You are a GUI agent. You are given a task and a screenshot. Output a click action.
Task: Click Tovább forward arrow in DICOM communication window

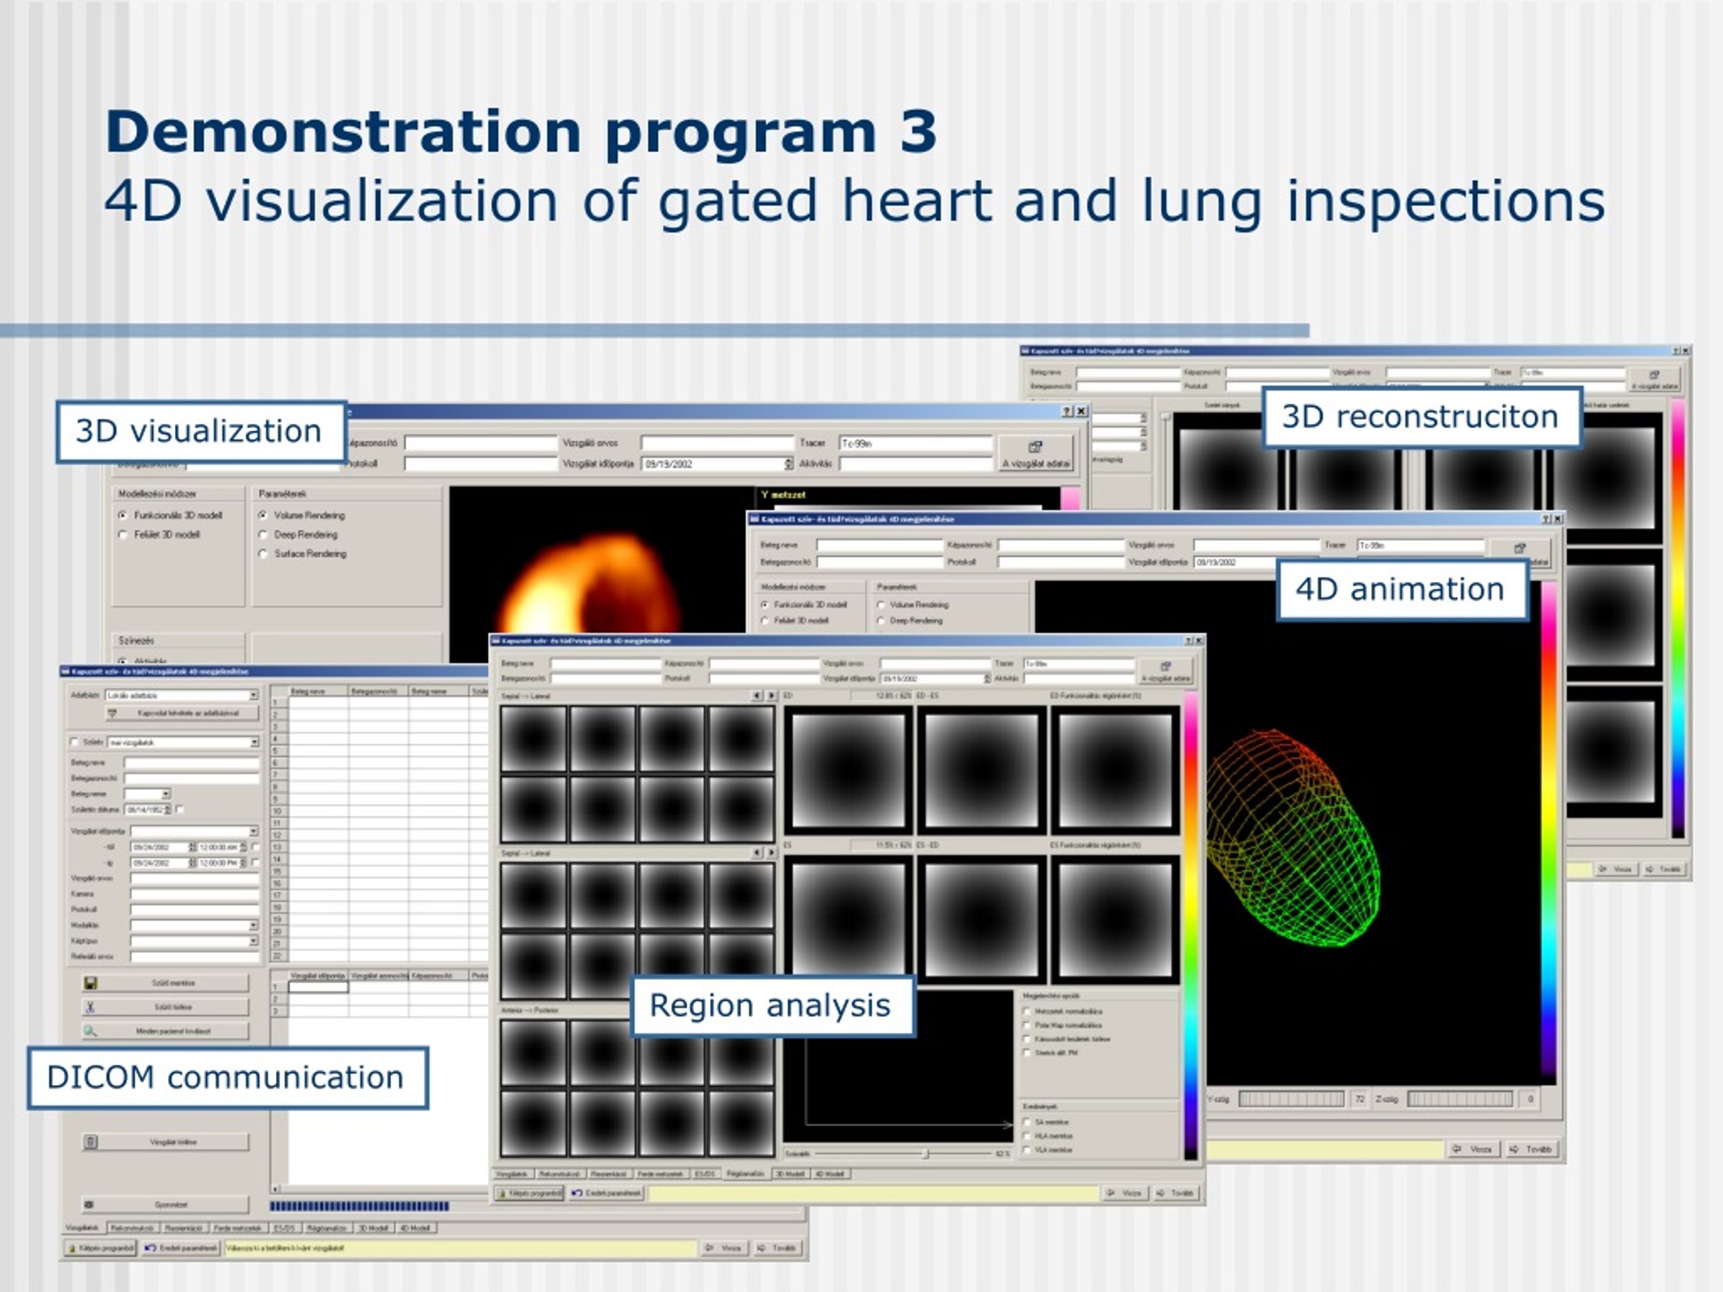[763, 1248]
